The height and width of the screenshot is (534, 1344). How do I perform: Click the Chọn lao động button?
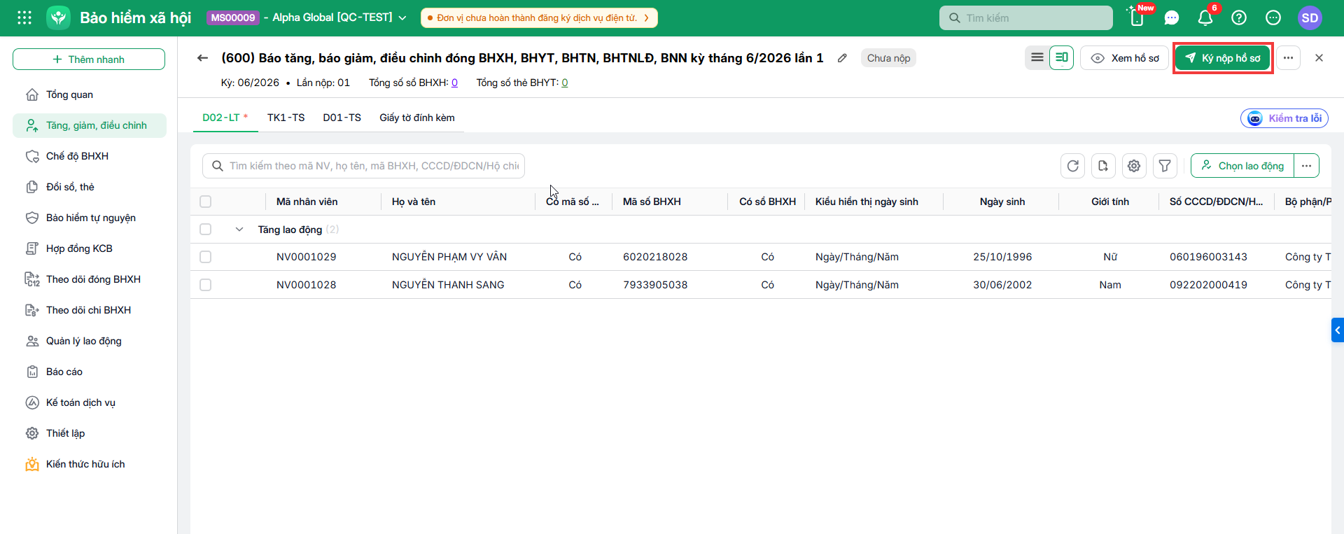[1242, 166]
